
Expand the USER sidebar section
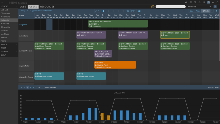(x=9, y=48)
